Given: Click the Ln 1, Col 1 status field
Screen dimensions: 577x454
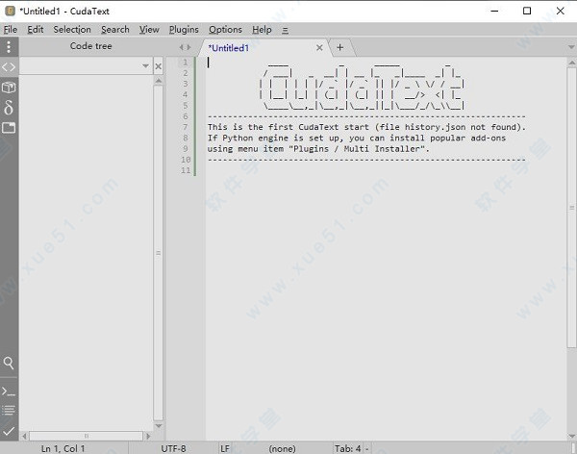Looking at the screenshot, I should point(63,448).
